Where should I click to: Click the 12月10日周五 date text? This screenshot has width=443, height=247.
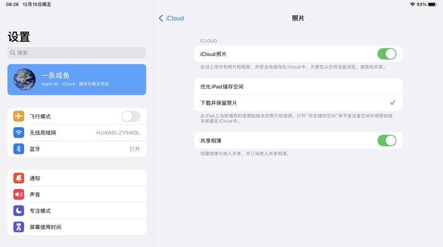[x=37, y=4]
